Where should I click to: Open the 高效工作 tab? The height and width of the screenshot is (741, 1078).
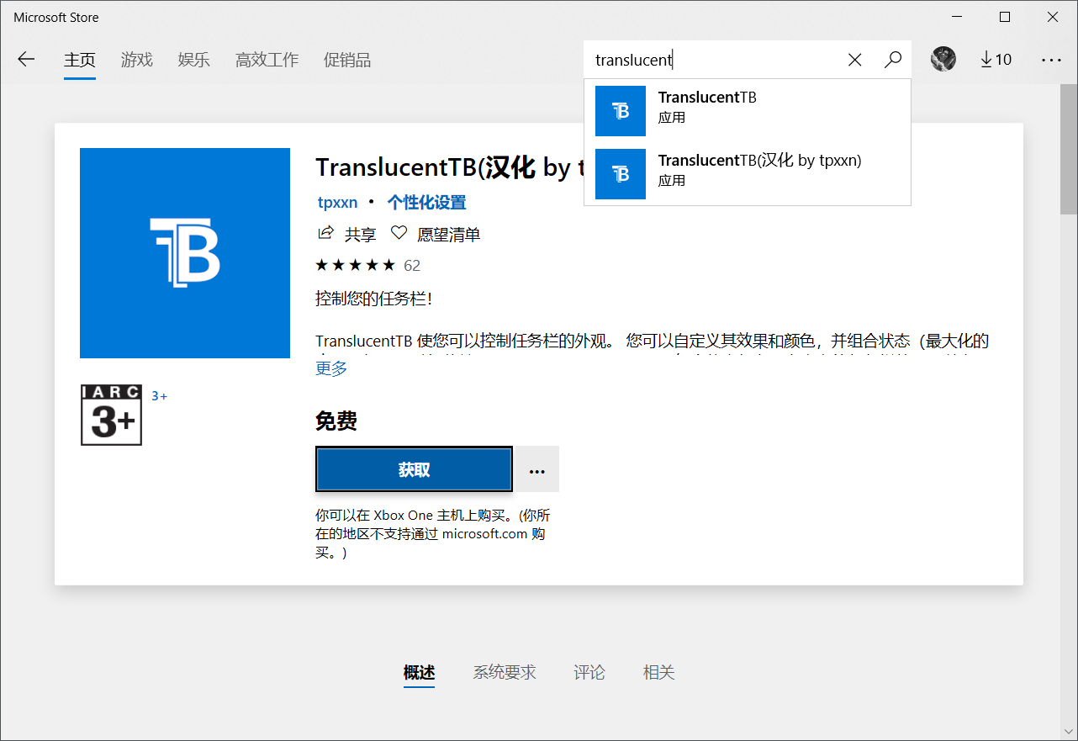267,60
